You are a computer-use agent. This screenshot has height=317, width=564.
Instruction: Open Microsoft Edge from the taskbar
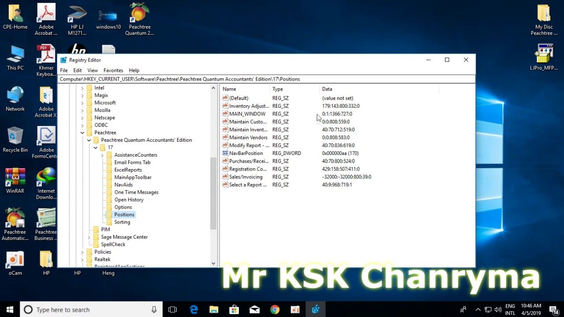point(194,310)
